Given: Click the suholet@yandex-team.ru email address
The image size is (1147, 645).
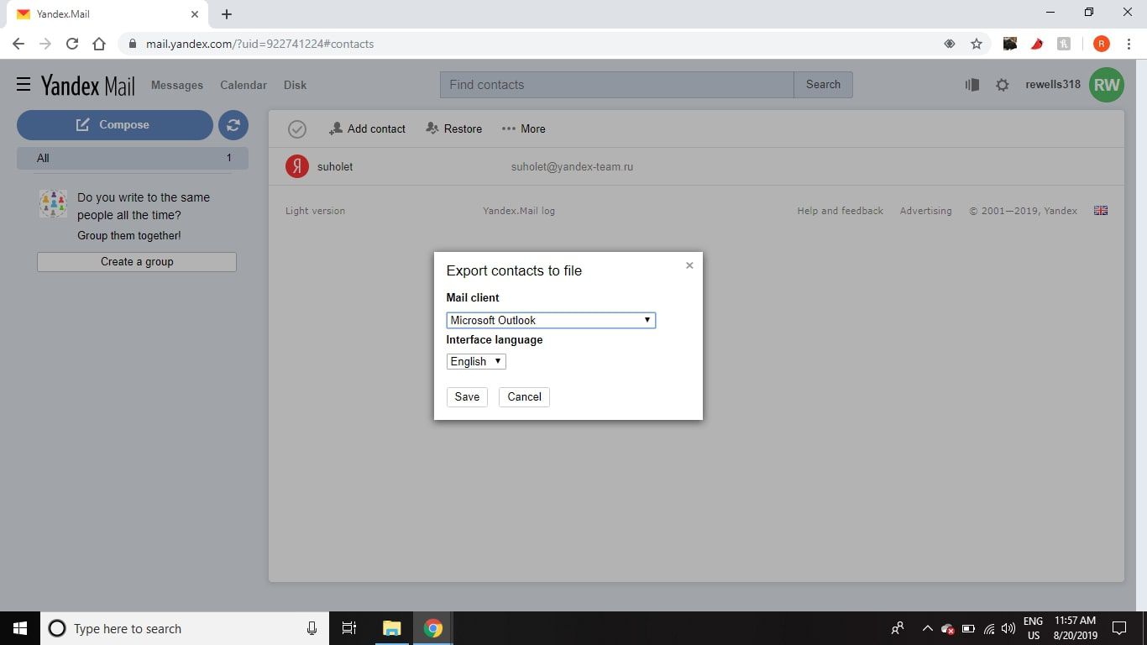Looking at the screenshot, I should coord(572,166).
